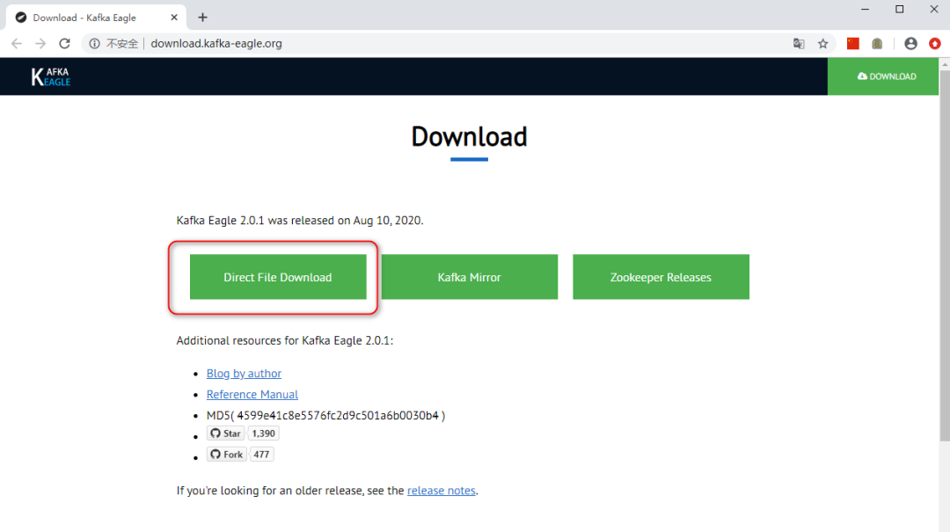Minimize the browser window

coord(866,9)
